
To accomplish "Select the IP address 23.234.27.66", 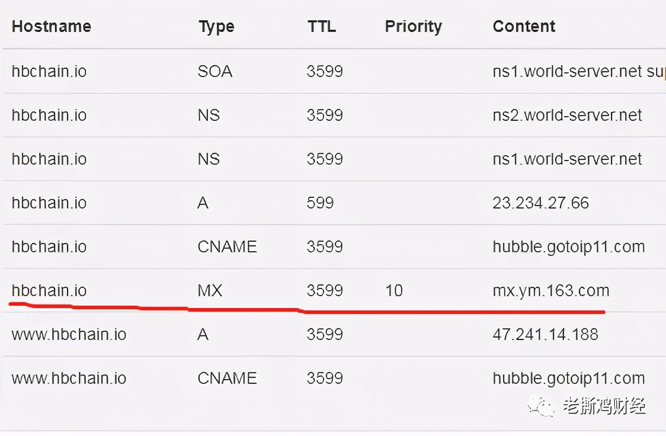I will pyautogui.click(x=541, y=203).
